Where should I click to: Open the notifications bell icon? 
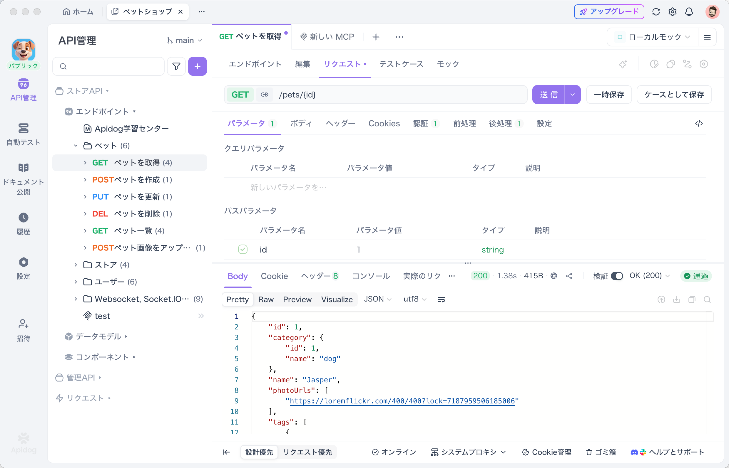689,12
